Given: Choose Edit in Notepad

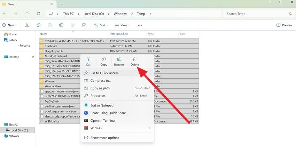Looking at the screenshot, I should click(x=117, y=105).
